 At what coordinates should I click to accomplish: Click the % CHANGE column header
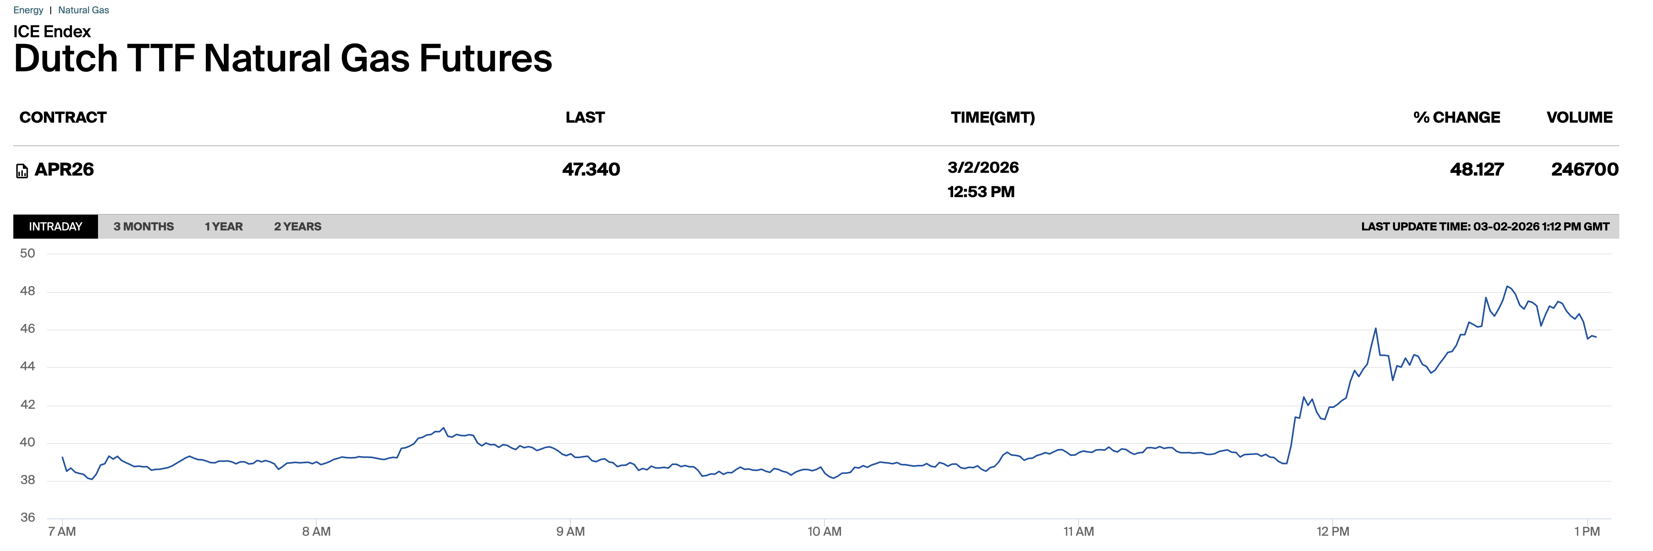coord(1456,118)
